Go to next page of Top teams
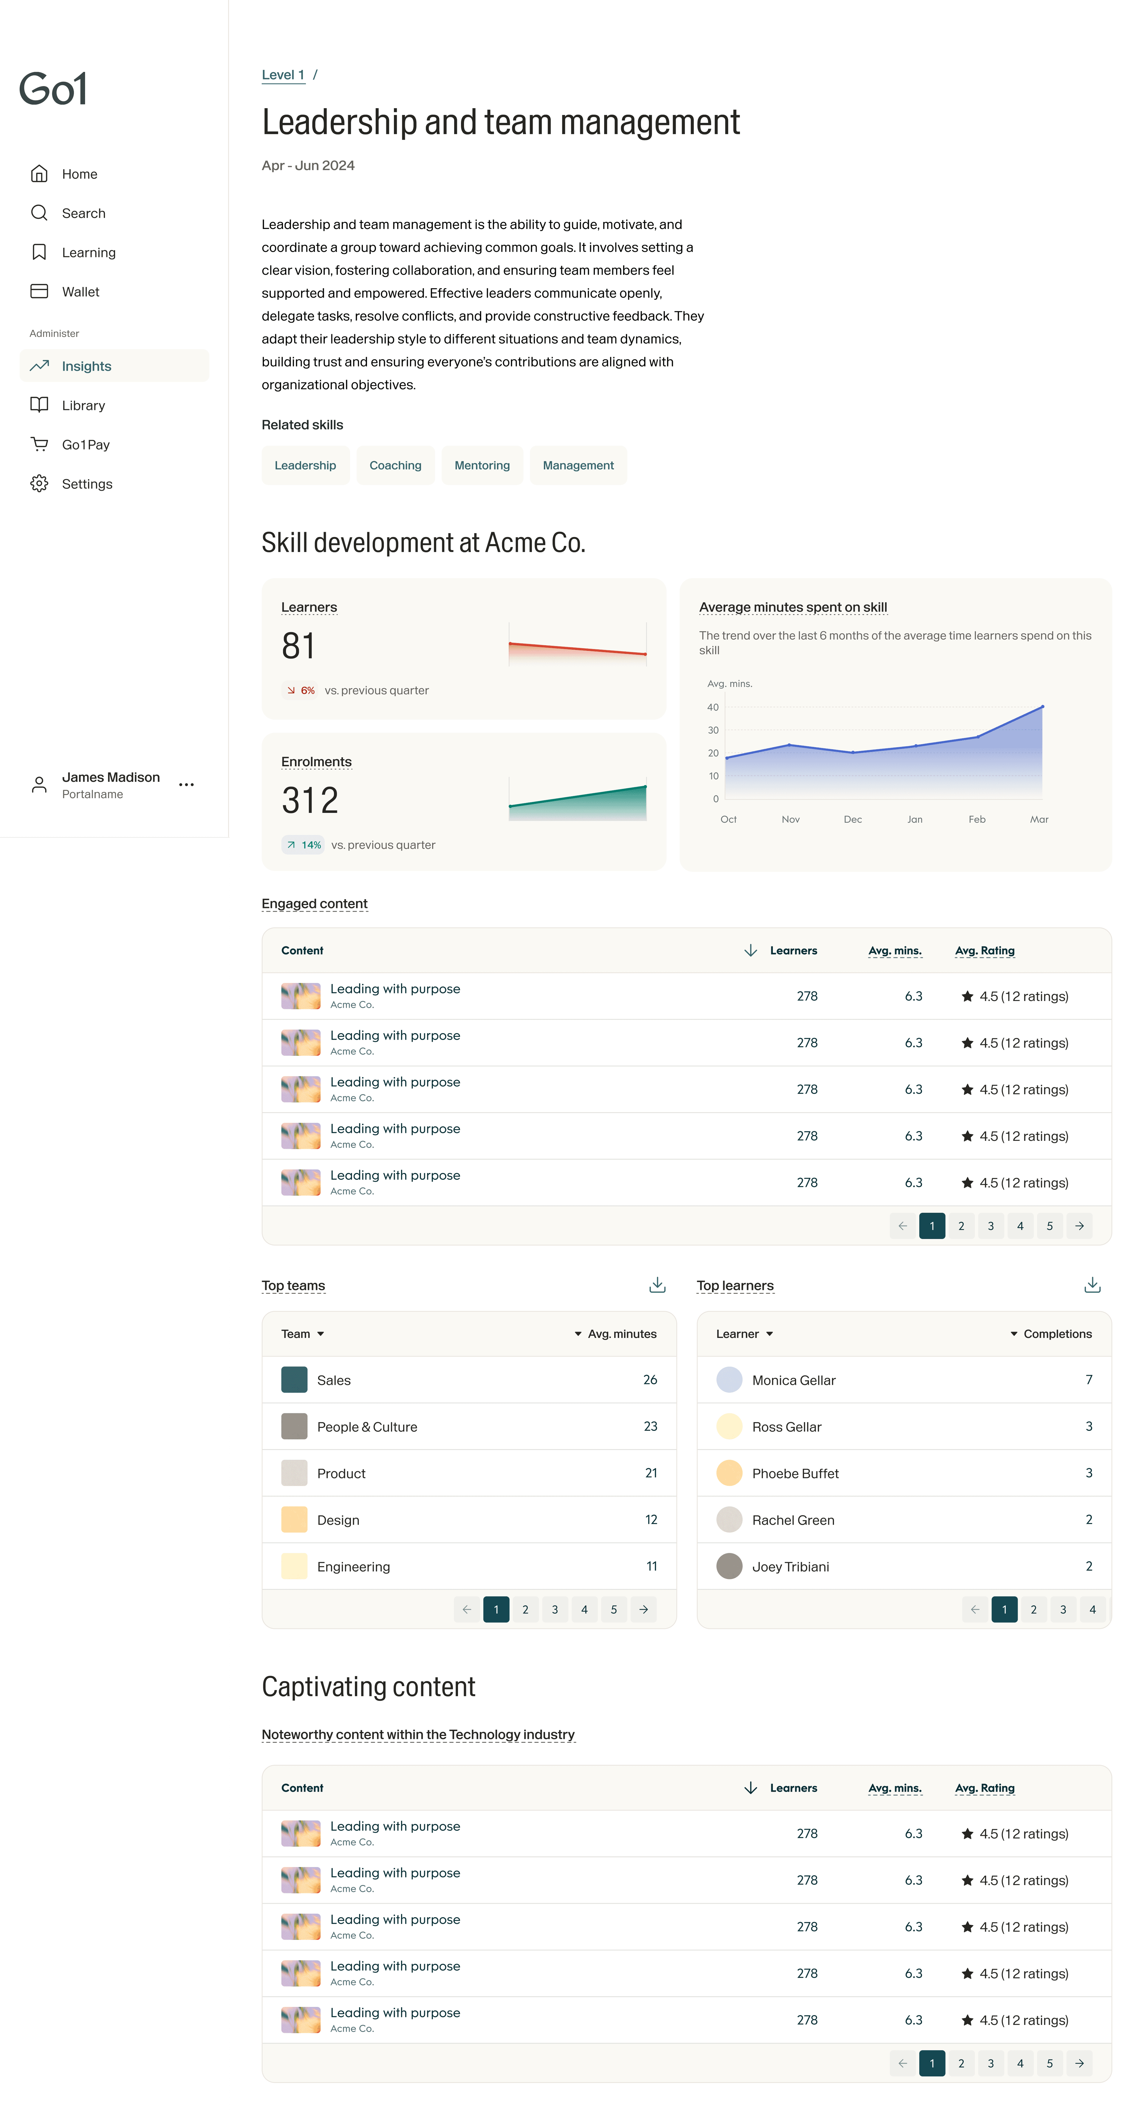 pyautogui.click(x=643, y=1609)
